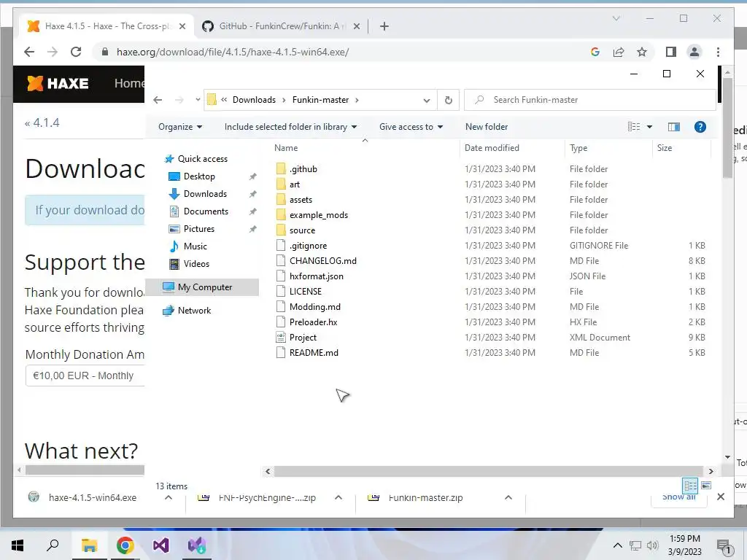This screenshot has height=560, width=747.
Task: Switch to the GitHub FunkinCrew/Funkin tab
Action: click(x=281, y=26)
